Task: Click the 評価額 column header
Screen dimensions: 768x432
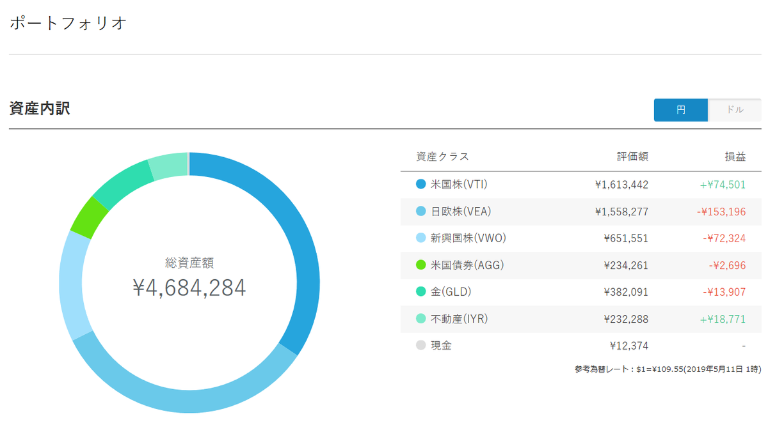Action: [x=633, y=157]
